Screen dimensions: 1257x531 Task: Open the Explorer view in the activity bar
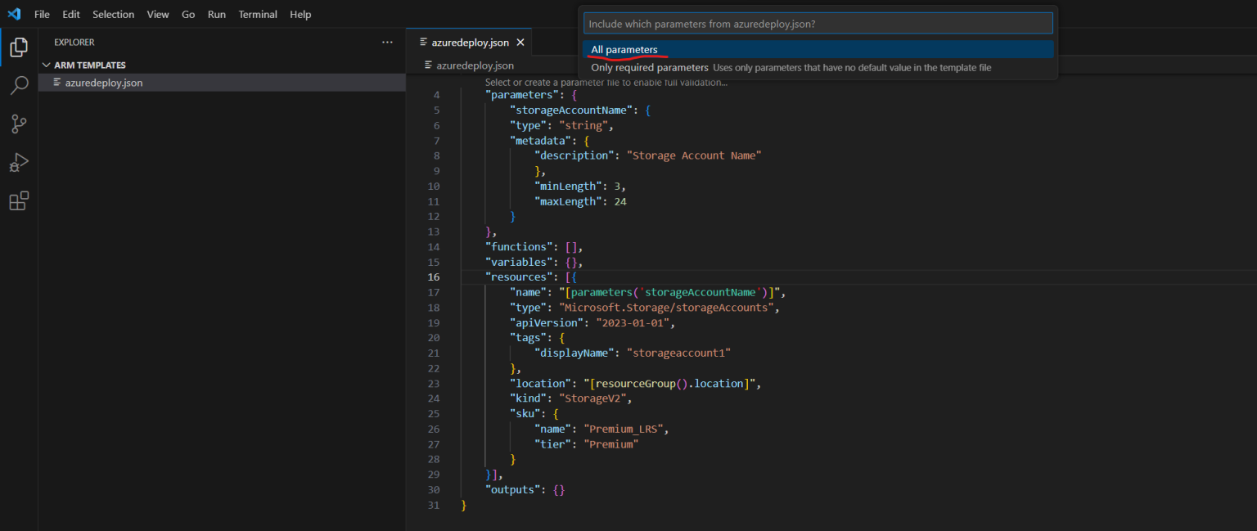(18, 47)
